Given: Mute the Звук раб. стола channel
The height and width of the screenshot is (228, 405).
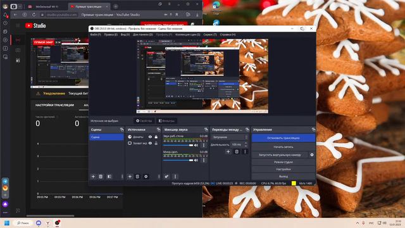Looking at the screenshot, I should tap(196, 145).
